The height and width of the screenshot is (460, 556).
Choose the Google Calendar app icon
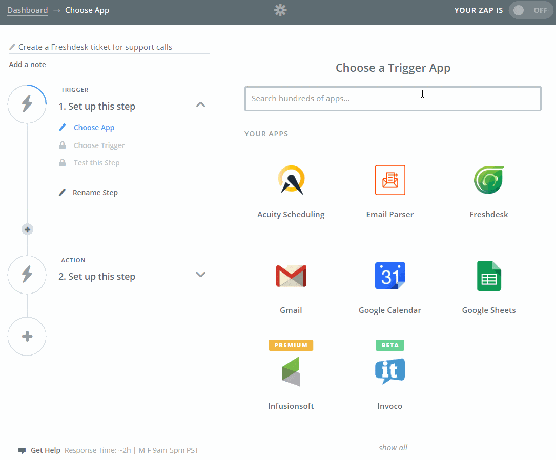tap(390, 276)
